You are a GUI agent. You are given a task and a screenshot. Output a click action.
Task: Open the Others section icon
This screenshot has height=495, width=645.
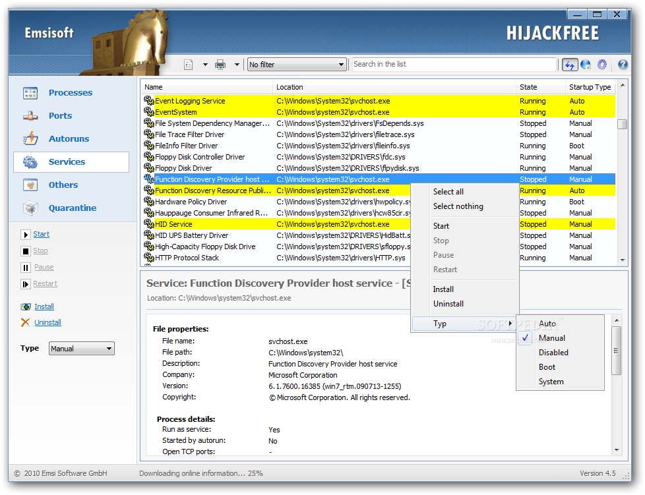tap(30, 185)
